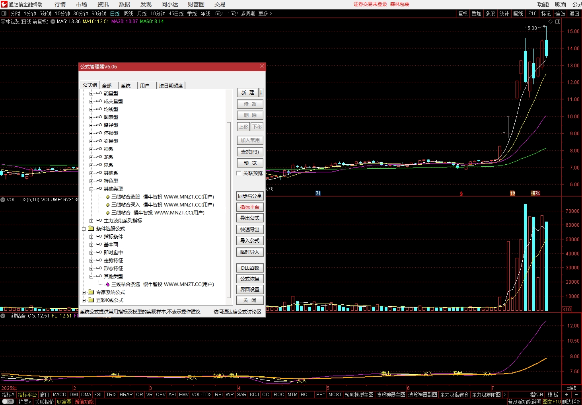Click the node icon beside 基本面

[x=99, y=244]
